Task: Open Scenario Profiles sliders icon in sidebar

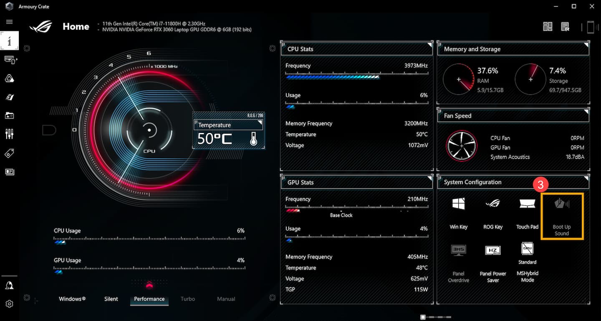Action: [9, 134]
